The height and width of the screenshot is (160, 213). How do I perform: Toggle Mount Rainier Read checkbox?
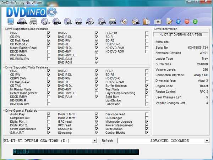(49, 48)
